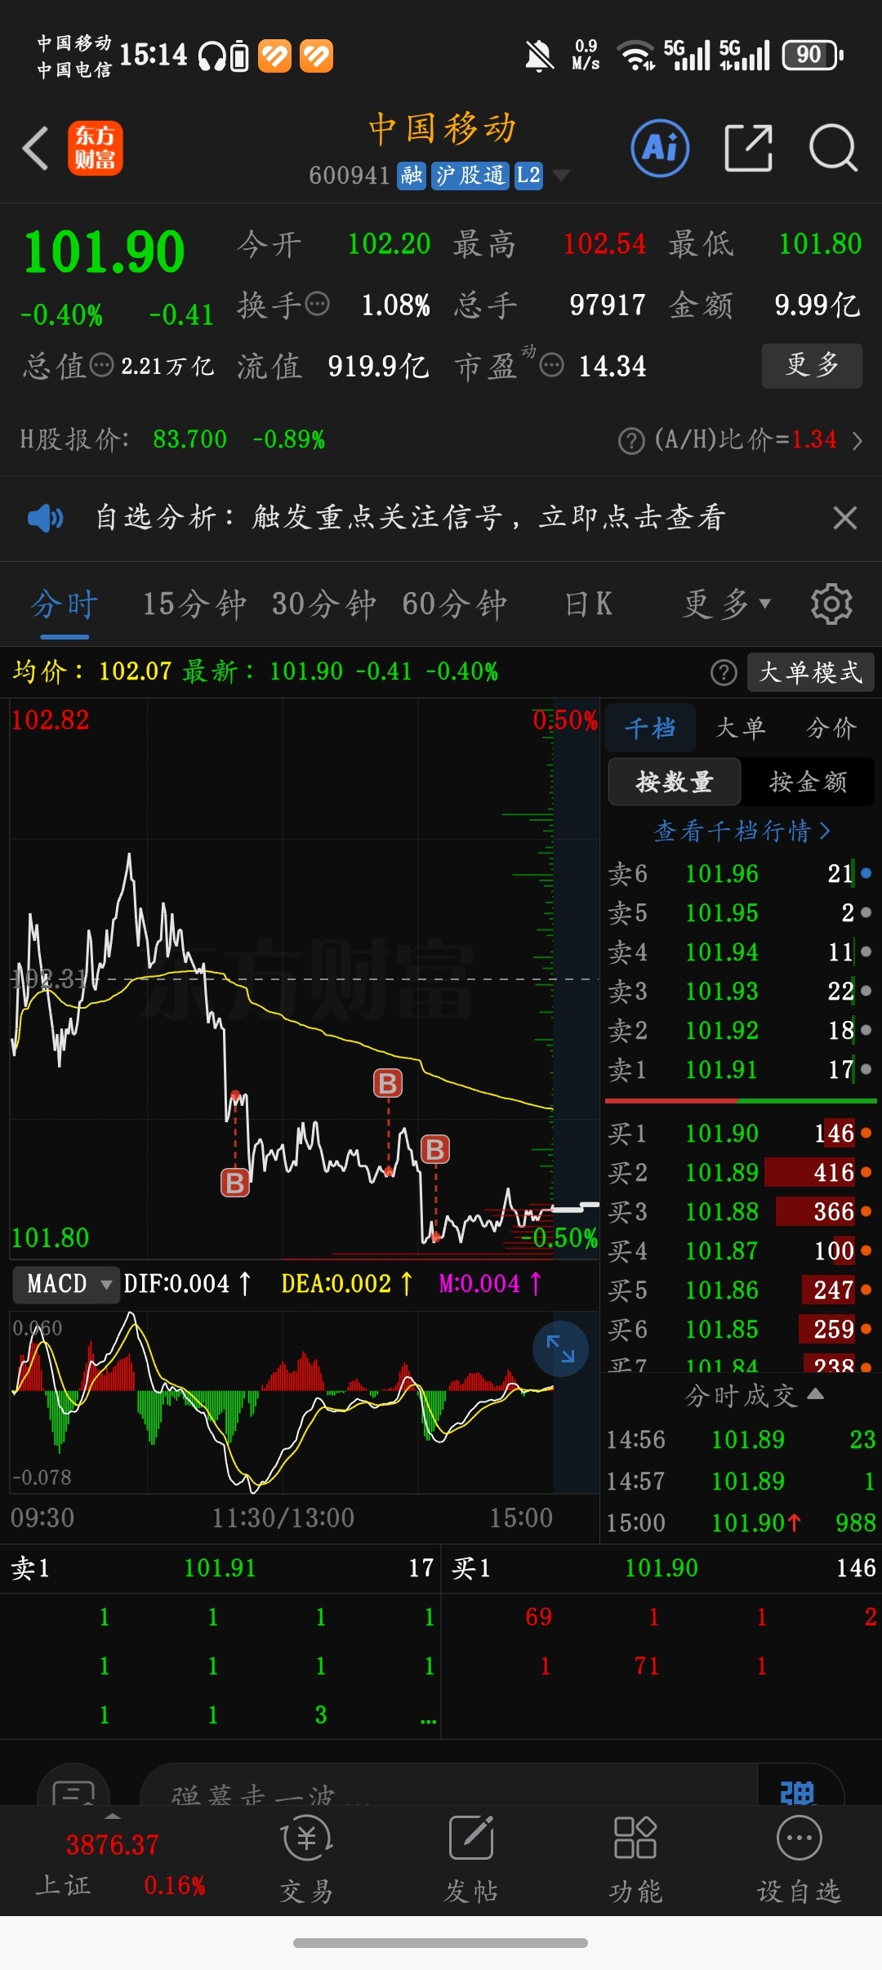Screen dimensions: 882x1970
Task: Select 大单 tab
Action: (741, 728)
